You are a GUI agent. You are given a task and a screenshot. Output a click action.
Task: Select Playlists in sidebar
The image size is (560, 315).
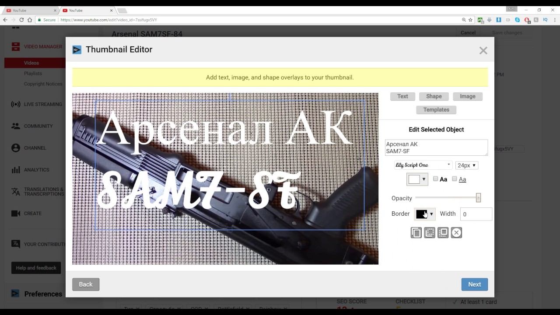click(33, 73)
